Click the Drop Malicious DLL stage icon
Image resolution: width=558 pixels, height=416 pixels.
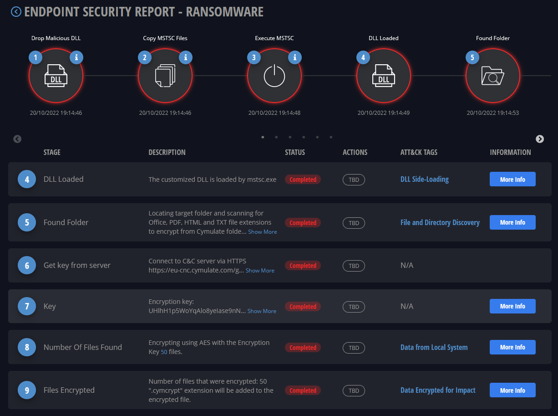pos(56,75)
